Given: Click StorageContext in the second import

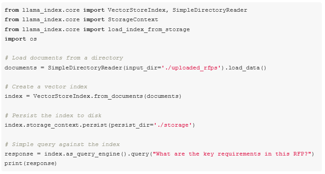Looking at the screenshot, I should 133,19.
